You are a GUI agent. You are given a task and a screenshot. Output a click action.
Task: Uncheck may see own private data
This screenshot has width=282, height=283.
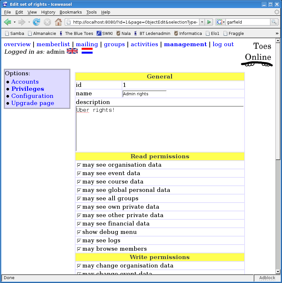(x=79, y=207)
